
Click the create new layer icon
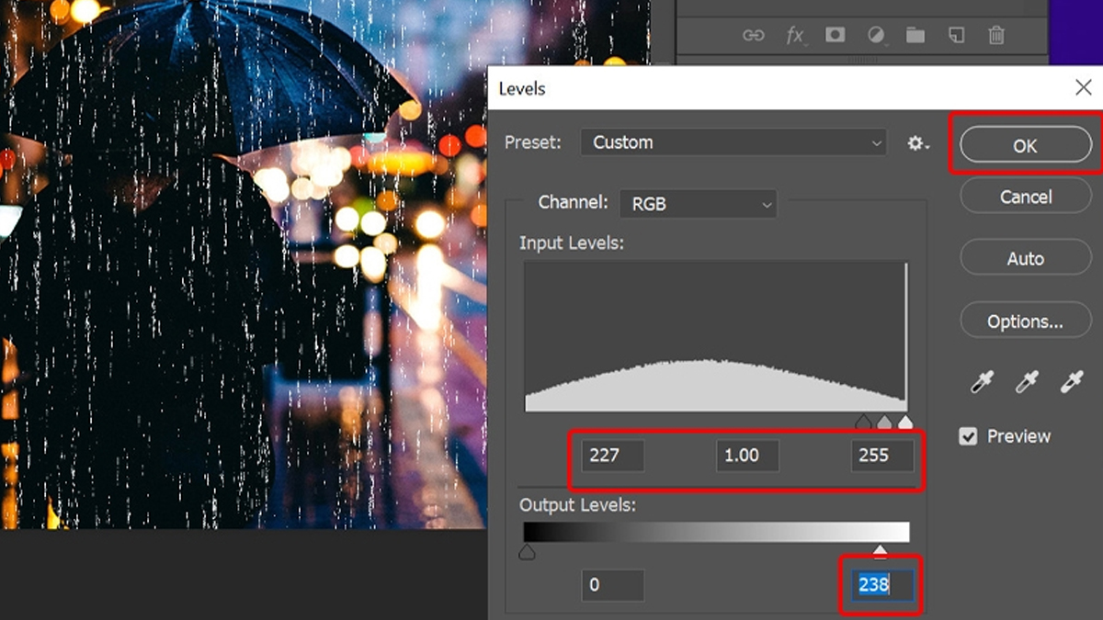[956, 35]
